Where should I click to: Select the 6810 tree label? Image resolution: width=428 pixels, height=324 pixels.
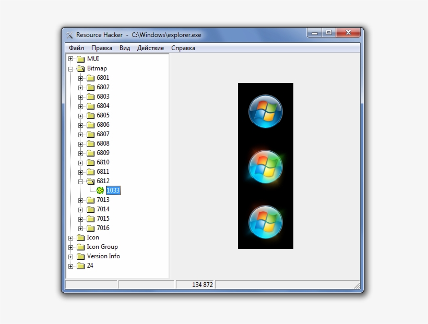click(x=103, y=162)
